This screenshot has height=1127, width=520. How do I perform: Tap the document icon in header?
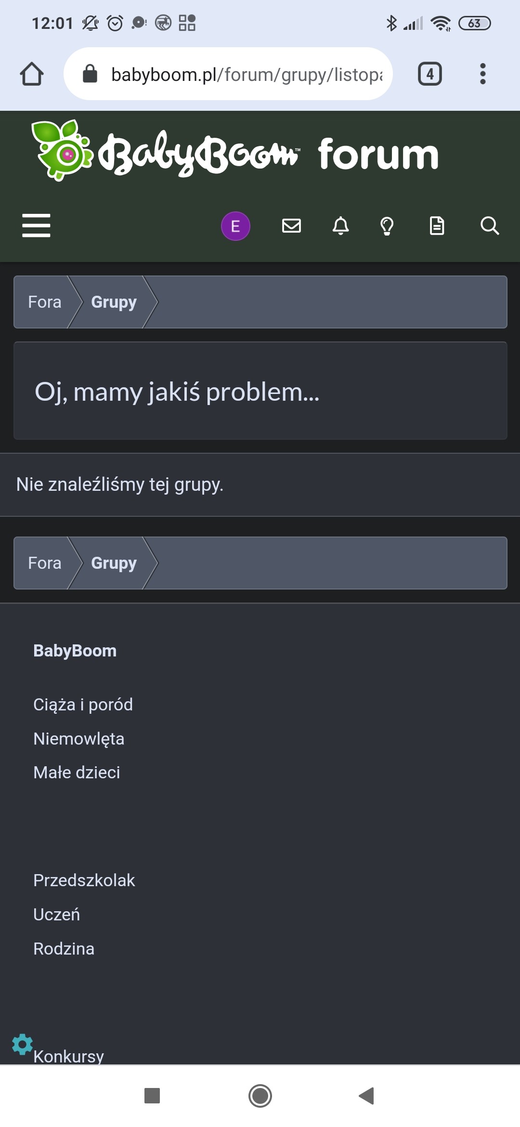(x=437, y=225)
